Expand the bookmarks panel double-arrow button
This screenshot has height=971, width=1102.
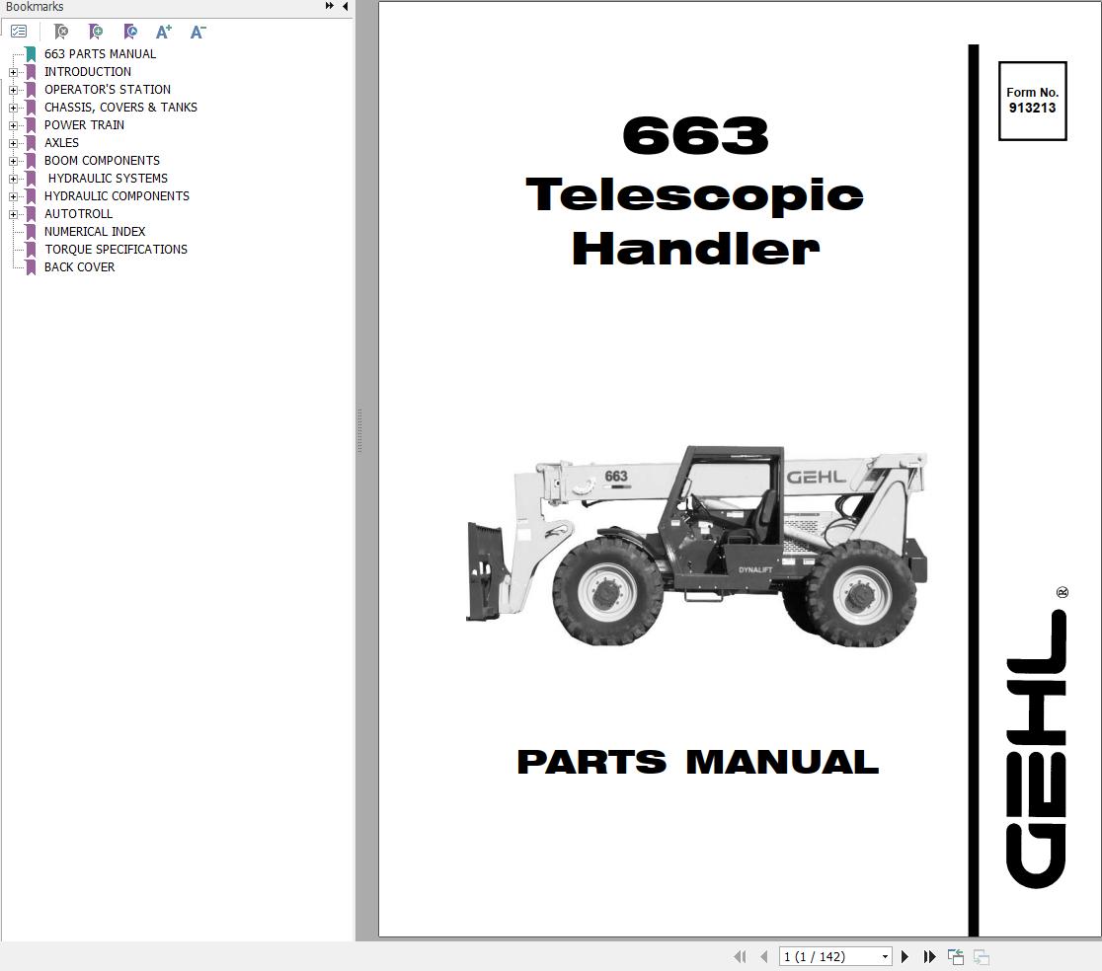[329, 6]
